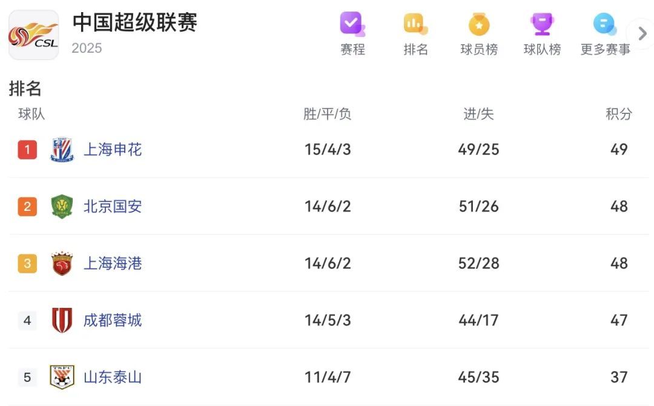
Task: Click the 北京国安 team crest
Action: click(x=62, y=207)
